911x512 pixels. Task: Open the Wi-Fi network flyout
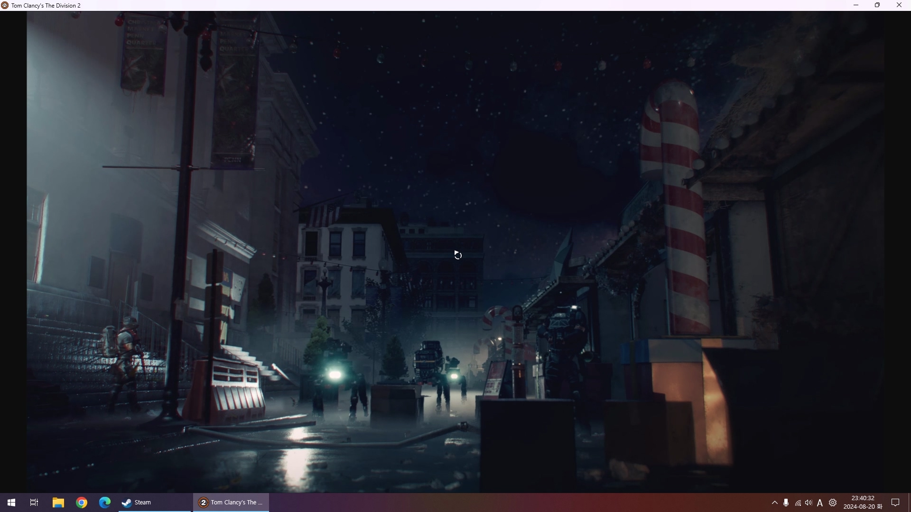(798, 503)
